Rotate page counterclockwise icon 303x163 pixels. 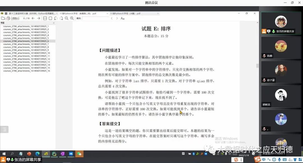(x=56, y=18)
